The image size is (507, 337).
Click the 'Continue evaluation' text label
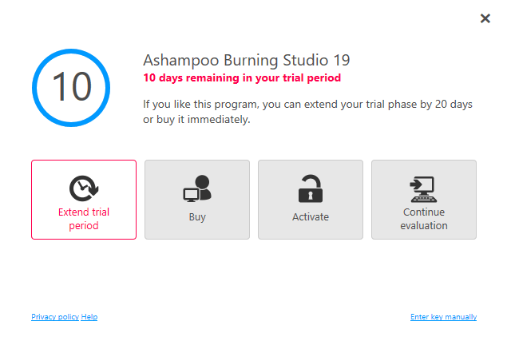click(x=424, y=219)
